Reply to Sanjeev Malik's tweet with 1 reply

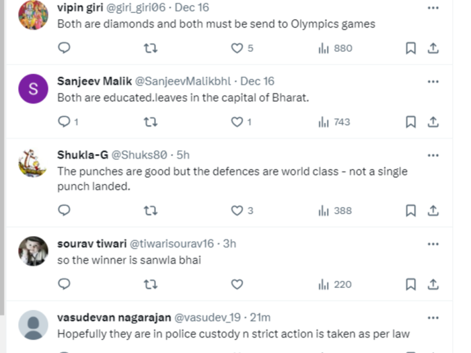pos(68,122)
